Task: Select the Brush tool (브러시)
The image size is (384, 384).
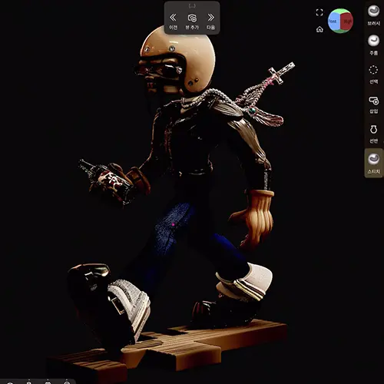Action: 373,15
